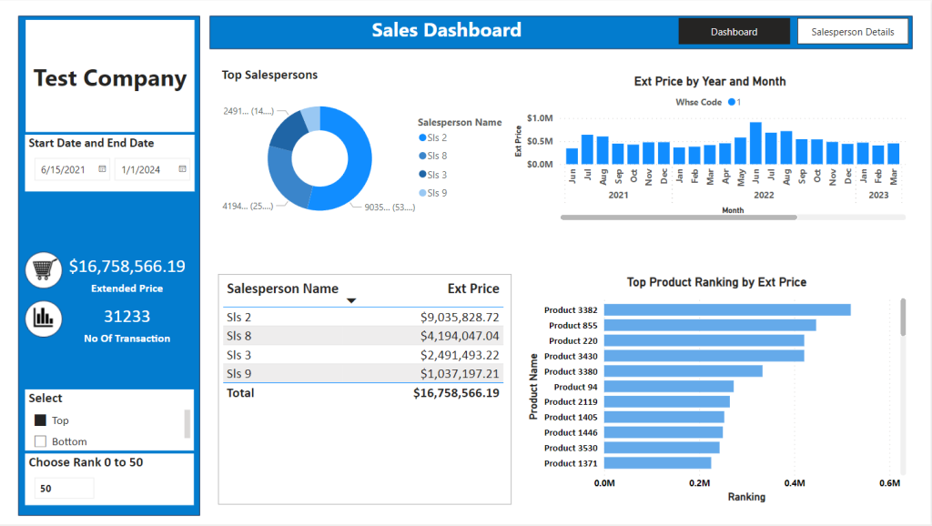Open the end date calendar picker icon
Screen dimensions: 932x526
click(x=182, y=168)
